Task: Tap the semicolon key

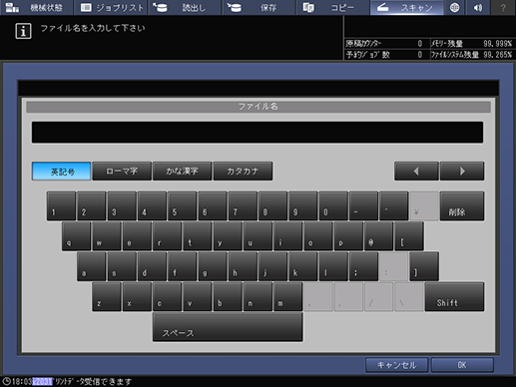Action: (363, 266)
